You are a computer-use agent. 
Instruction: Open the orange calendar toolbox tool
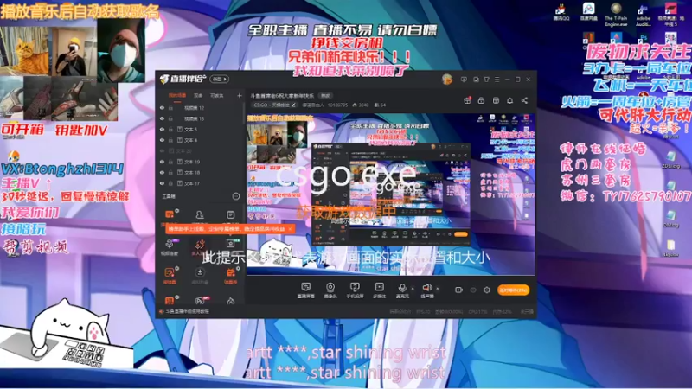click(230, 276)
